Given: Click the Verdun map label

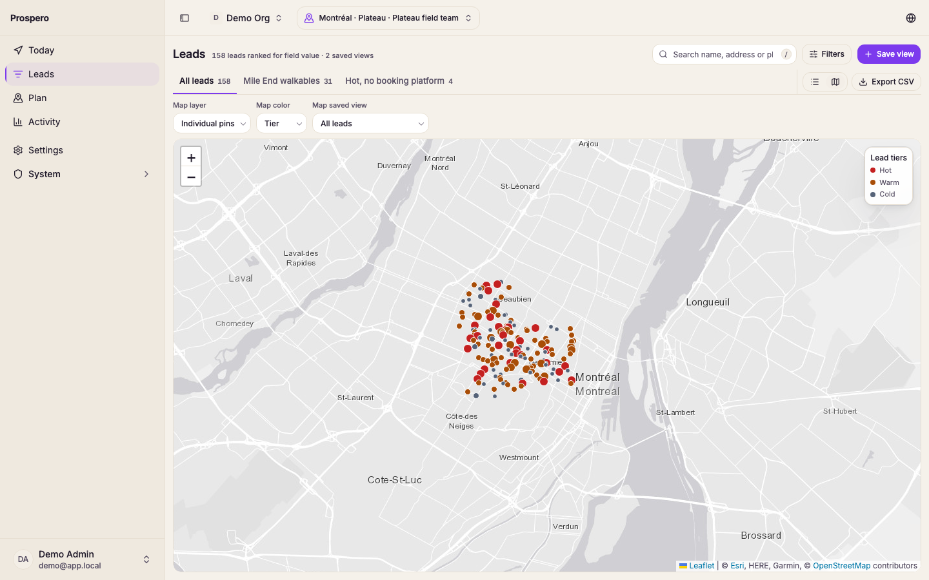Looking at the screenshot, I should coord(566,527).
